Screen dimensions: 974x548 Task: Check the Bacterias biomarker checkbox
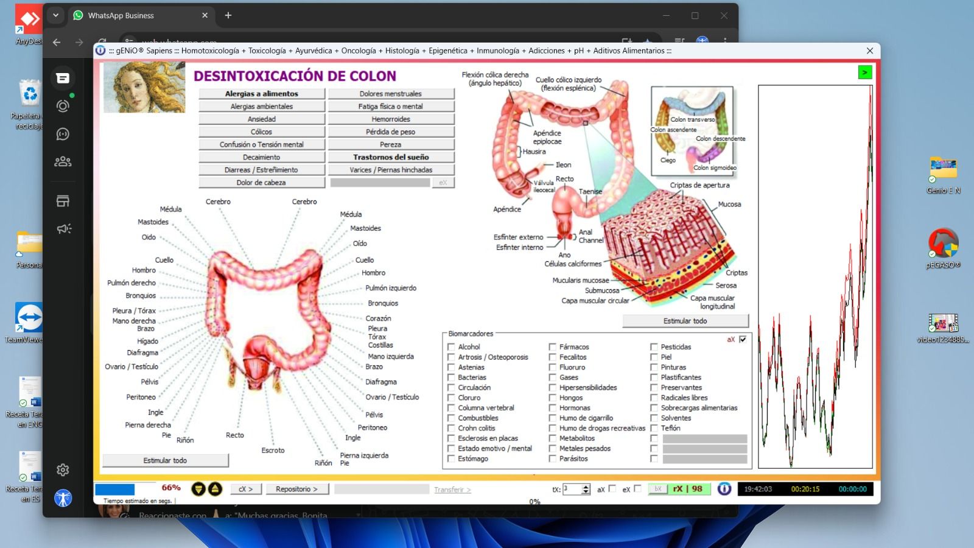tap(451, 377)
